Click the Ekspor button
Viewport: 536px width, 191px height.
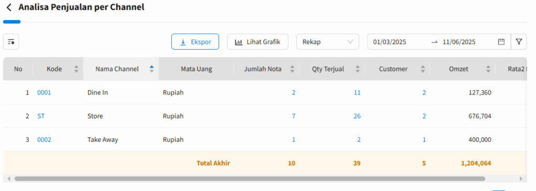(195, 42)
